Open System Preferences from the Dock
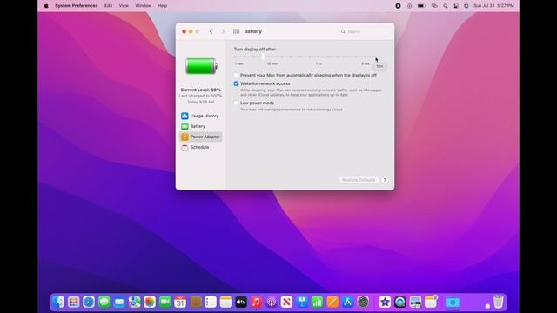The image size is (557, 313). point(363,302)
